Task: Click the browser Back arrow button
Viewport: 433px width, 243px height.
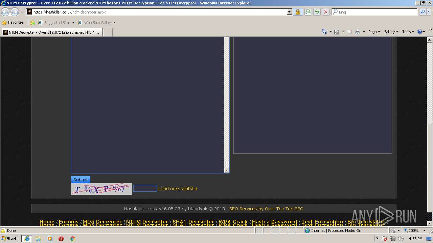Action: click(x=5, y=12)
